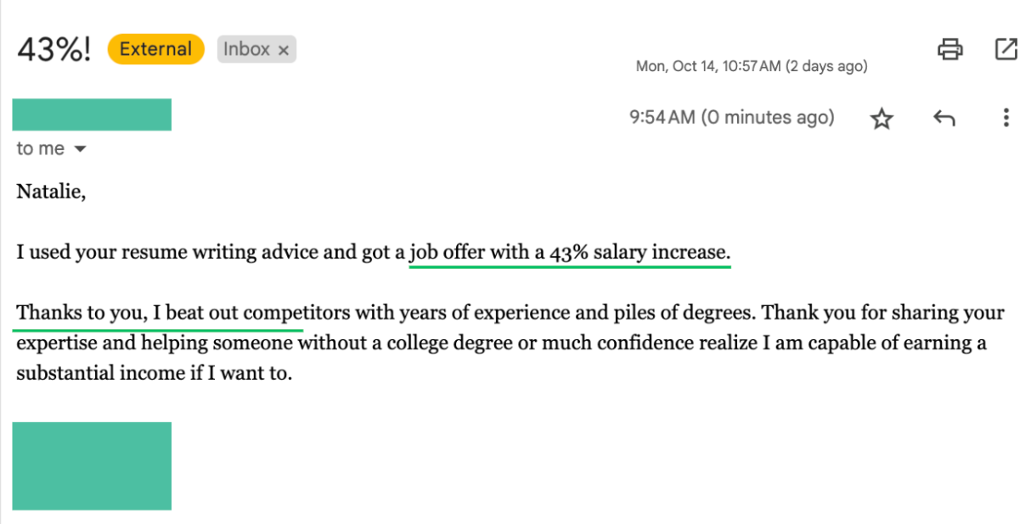Click underlined "Thanks to you, I beat out" text
This screenshot has height=524, width=1031.
[x=129, y=313]
